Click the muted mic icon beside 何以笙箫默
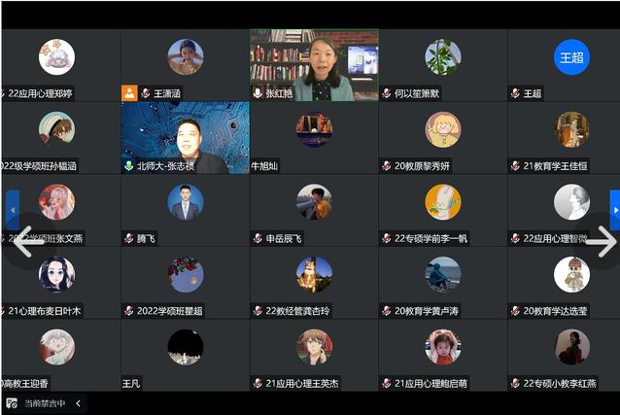 [x=387, y=93]
